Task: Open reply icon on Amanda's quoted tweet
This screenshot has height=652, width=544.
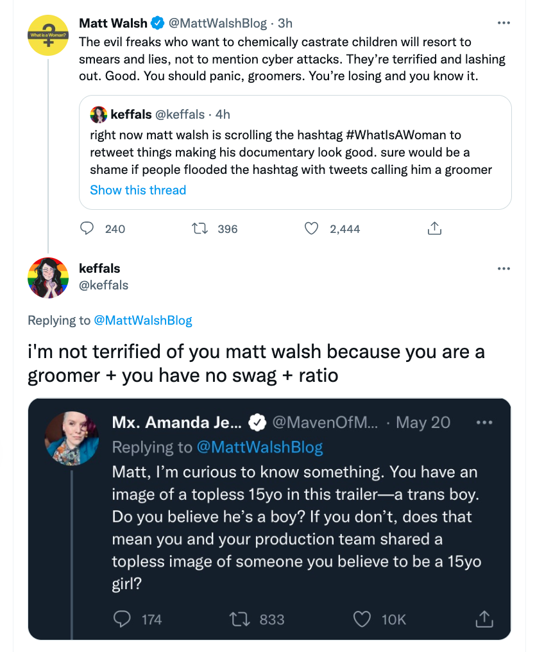Action: [x=122, y=619]
